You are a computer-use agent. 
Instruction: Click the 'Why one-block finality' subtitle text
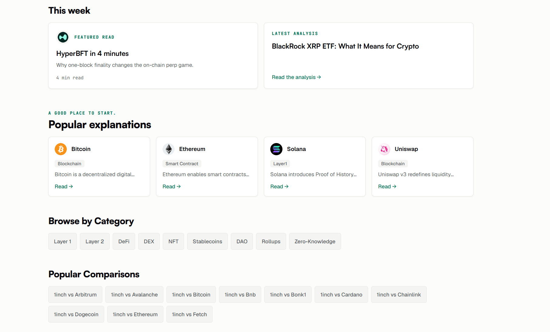pyautogui.click(x=125, y=65)
